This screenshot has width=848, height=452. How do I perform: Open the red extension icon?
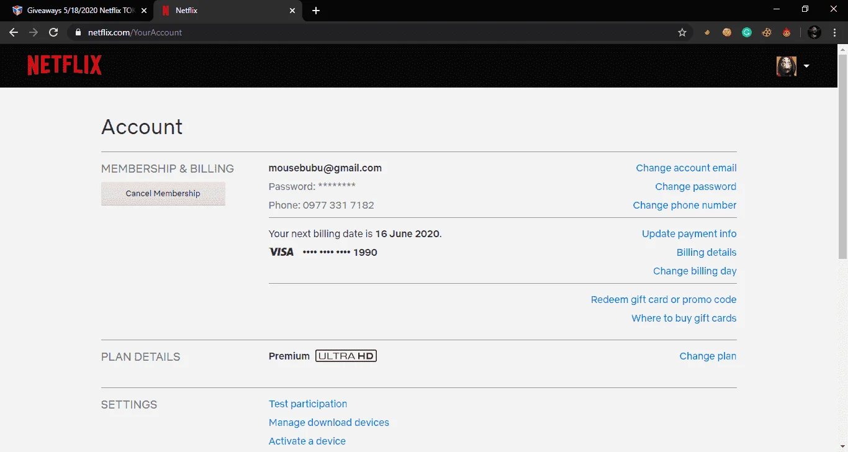click(787, 32)
